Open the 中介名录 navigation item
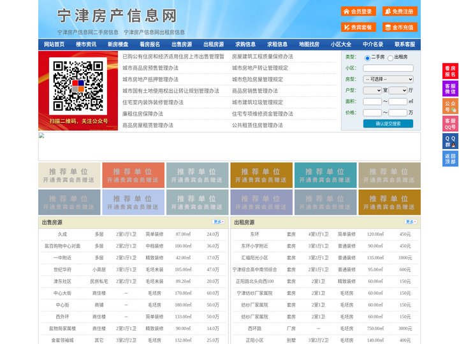Image resolution: width=459 pixels, height=344 pixels. (373, 45)
